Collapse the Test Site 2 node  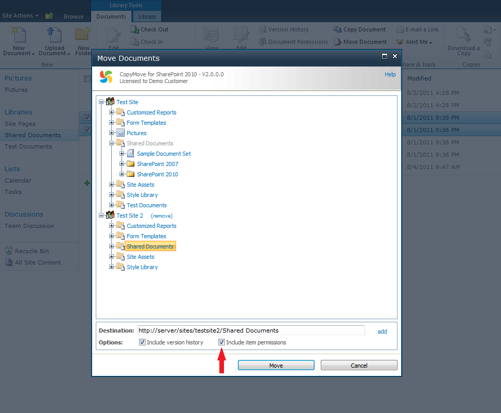coord(101,216)
